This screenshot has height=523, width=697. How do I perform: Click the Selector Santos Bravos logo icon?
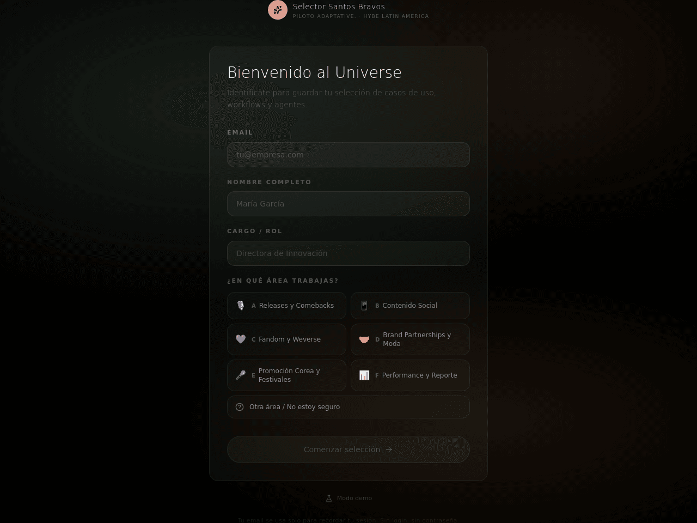click(278, 10)
